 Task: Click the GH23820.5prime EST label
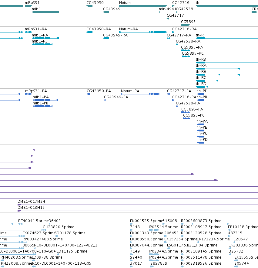59,227
